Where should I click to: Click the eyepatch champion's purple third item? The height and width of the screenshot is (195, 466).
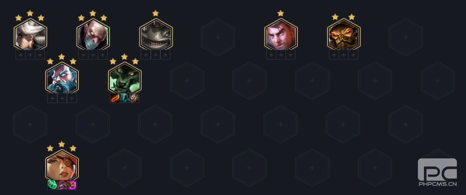tap(71, 185)
